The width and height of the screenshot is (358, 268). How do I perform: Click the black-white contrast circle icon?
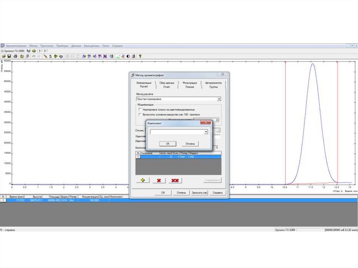pyautogui.click(x=128, y=56)
